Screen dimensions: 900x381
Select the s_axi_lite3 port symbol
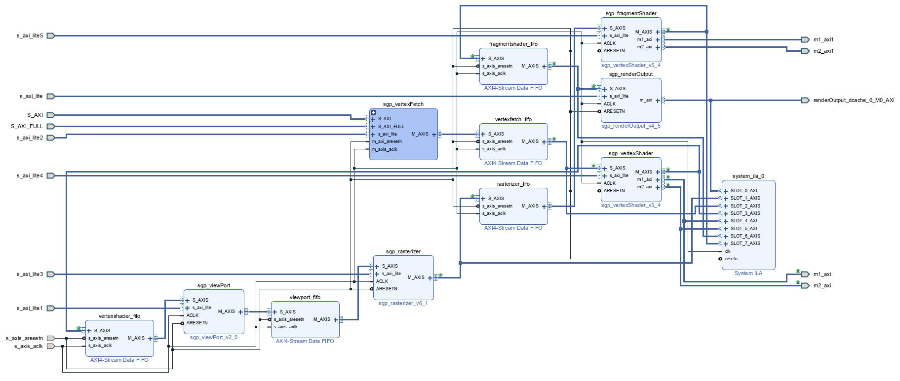click(50, 274)
